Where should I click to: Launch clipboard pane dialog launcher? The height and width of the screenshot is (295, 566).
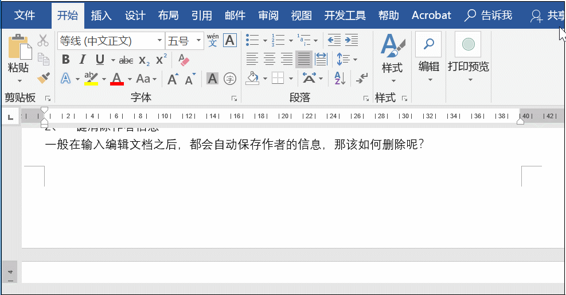tap(48, 98)
